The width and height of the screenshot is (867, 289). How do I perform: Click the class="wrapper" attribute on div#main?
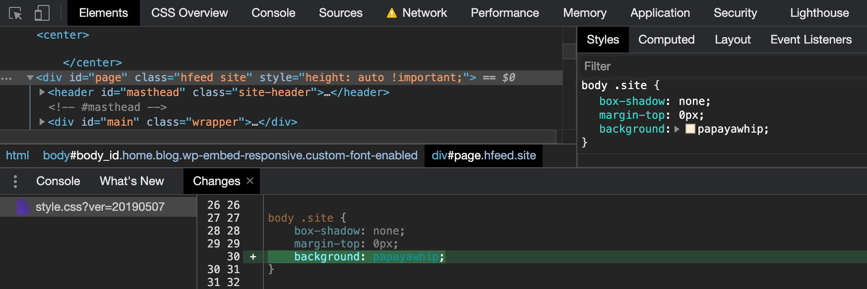pyautogui.click(x=195, y=122)
